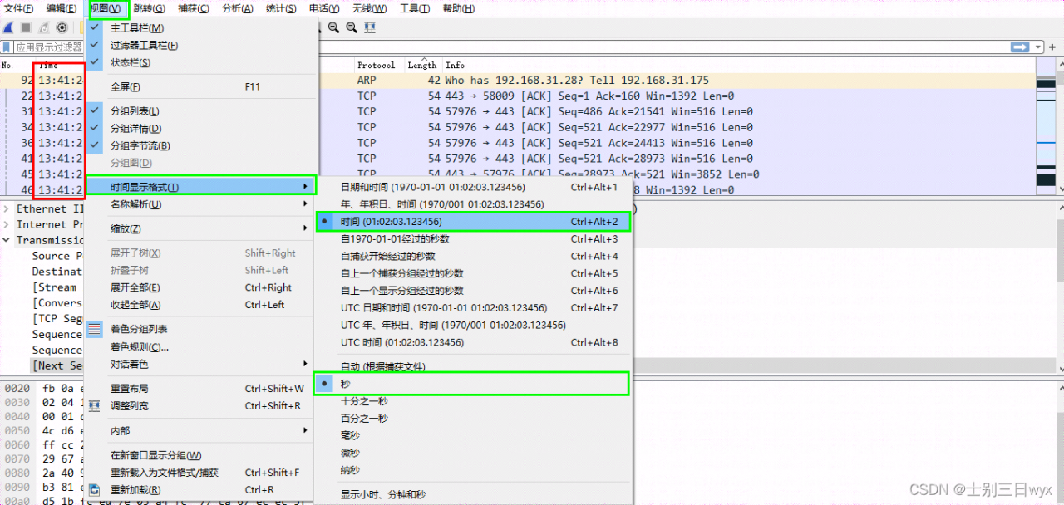Open the 统计 menu
The width and height of the screenshot is (1064, 505).
[x=280, y=9]
